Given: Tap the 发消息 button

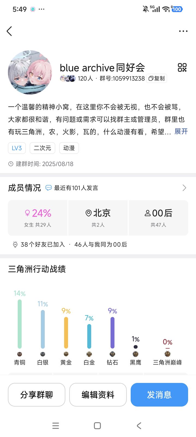Looking at the screenshot, I should (160, 395).
